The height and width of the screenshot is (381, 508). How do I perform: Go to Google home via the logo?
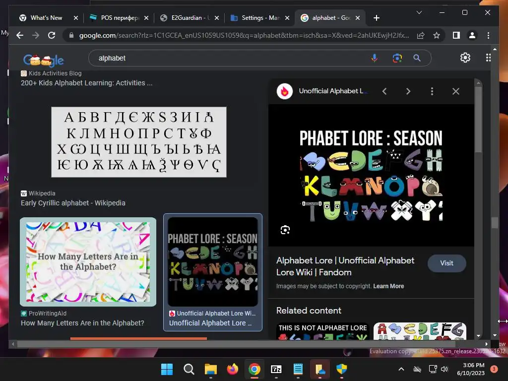44,60
